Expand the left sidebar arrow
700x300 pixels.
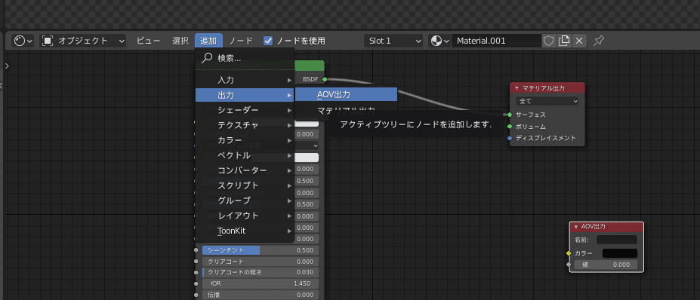7,66
